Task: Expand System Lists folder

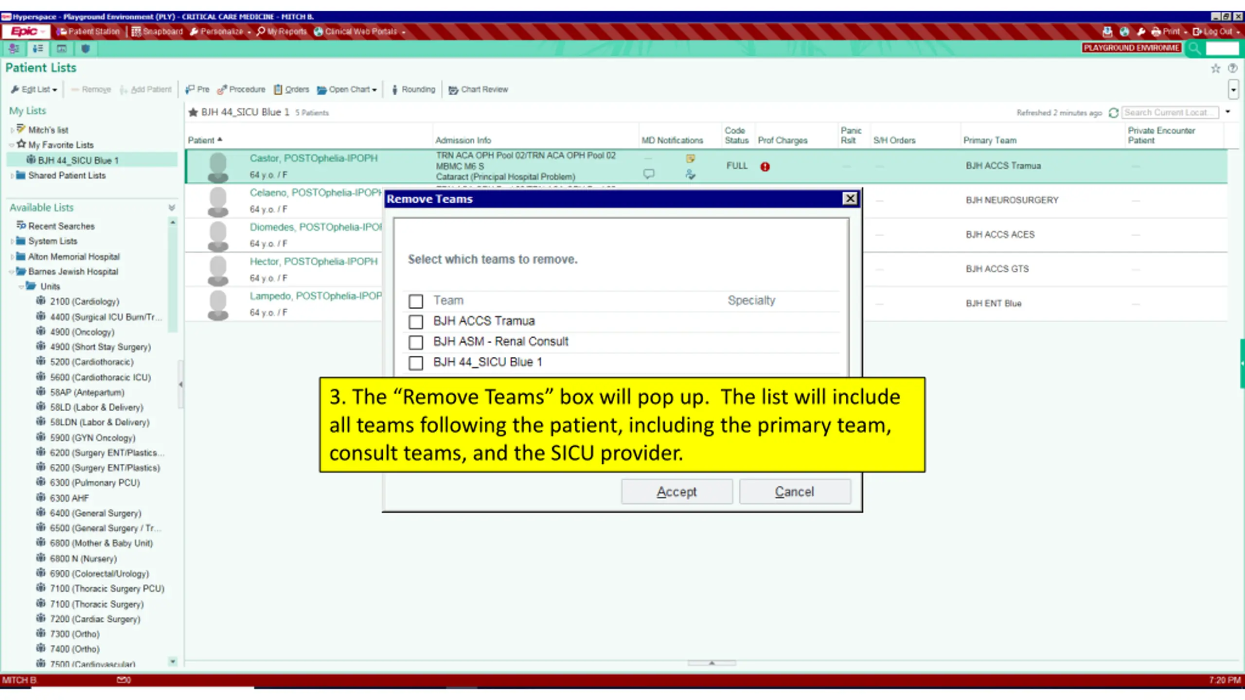Action: point(12,241)
